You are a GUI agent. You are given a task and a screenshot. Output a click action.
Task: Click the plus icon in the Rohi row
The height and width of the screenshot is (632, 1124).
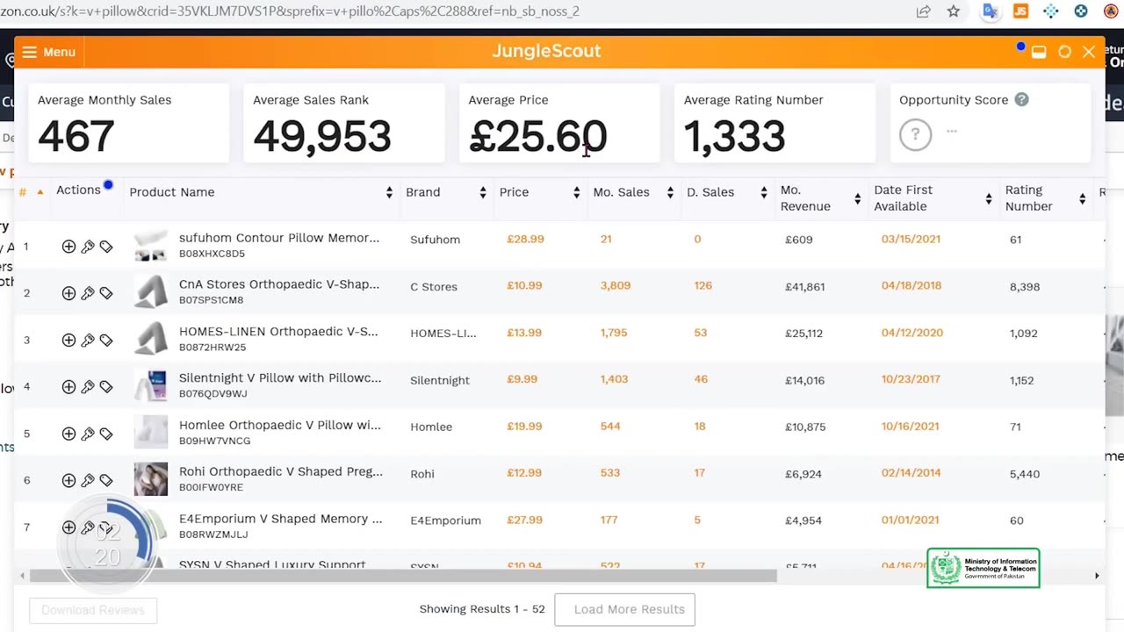(68, 480)
